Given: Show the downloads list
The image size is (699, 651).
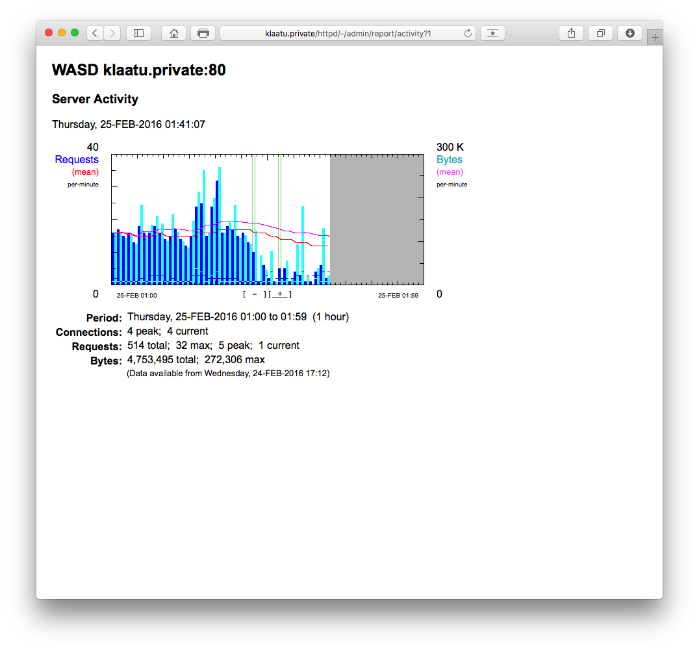Looking at the screenshot, I should coord(629,33).
